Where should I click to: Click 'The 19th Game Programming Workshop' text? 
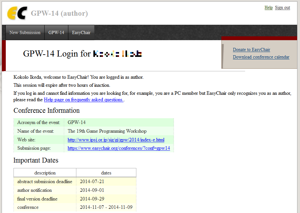point(107,131)
